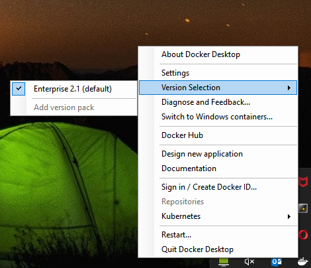Open Docker Hub

point(218,135)
